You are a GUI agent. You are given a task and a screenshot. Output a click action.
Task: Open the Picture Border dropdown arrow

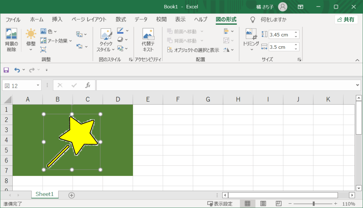(127, 31)
